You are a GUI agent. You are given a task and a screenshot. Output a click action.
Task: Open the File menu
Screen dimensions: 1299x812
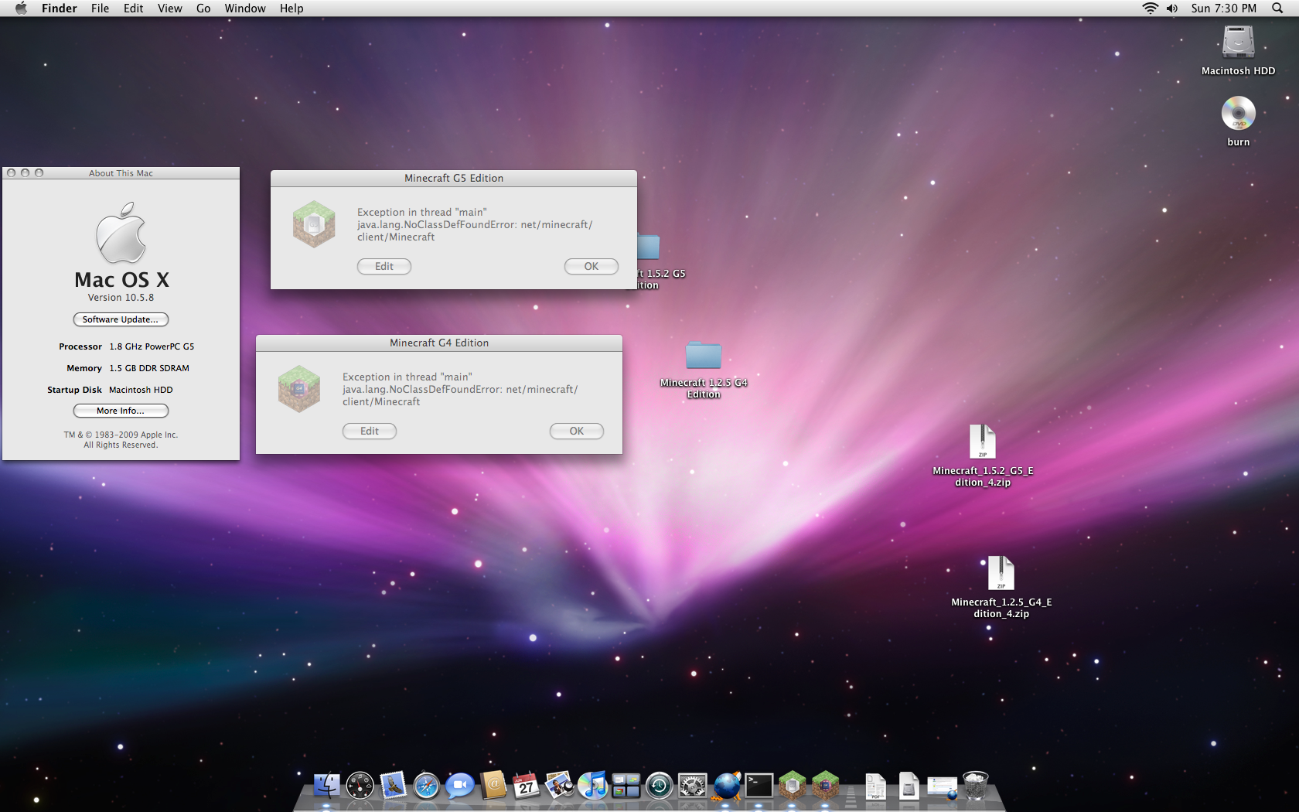pyautogui.click(x=100, y=8)
